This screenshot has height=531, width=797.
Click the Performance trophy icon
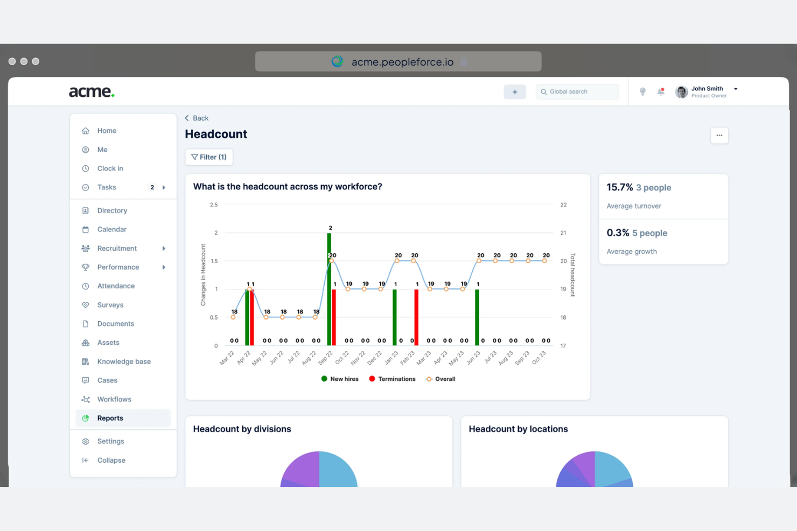85,267
